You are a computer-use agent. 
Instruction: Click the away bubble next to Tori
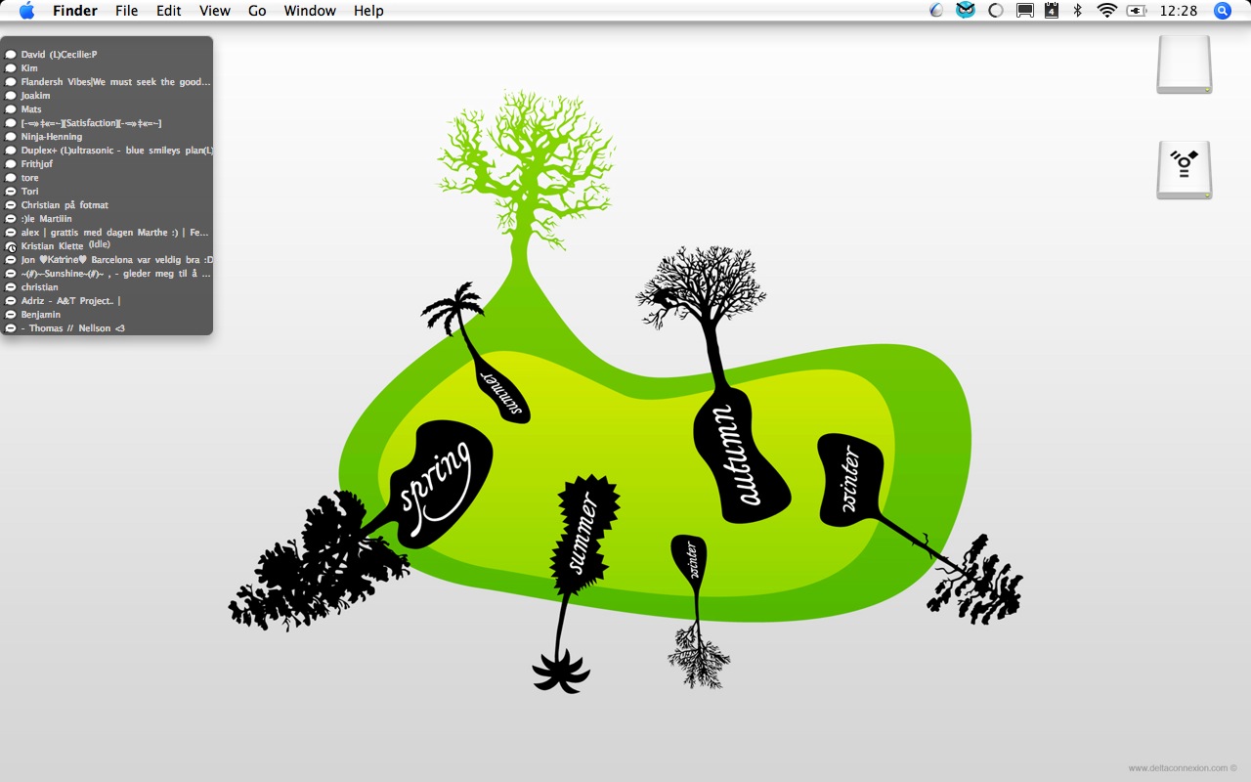(11, 192)
